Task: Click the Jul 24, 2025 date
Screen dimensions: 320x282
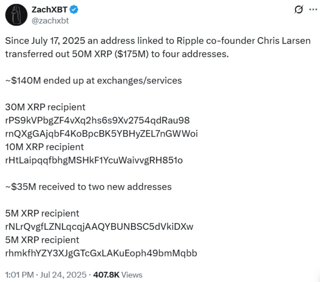Action: pyautogui.click(x=63, y=275)
